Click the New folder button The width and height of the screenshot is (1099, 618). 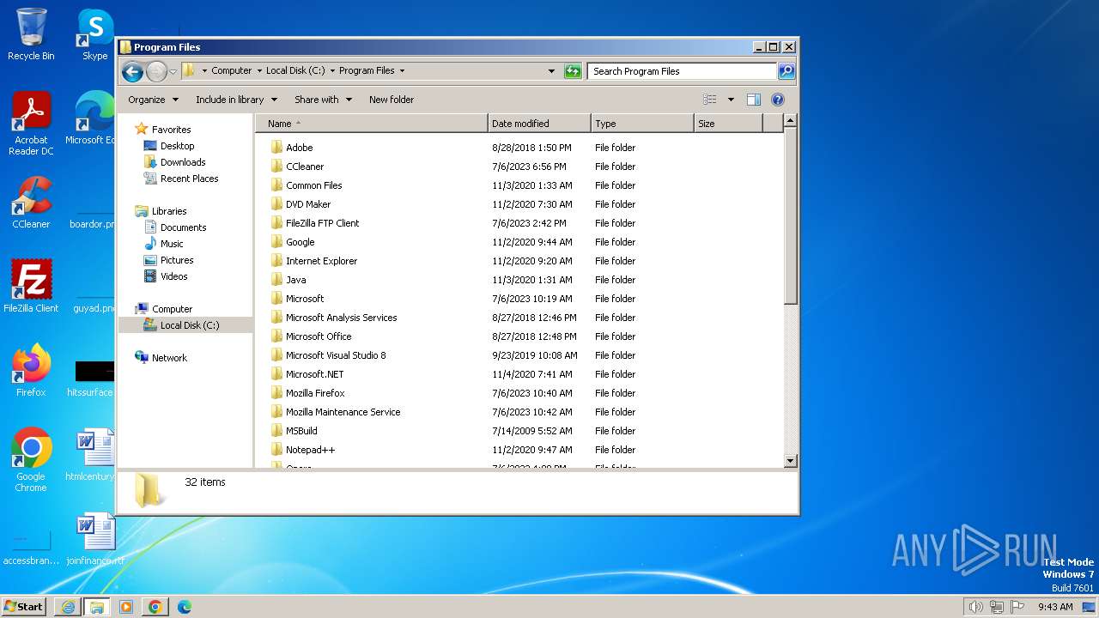[x=392, y=100]
